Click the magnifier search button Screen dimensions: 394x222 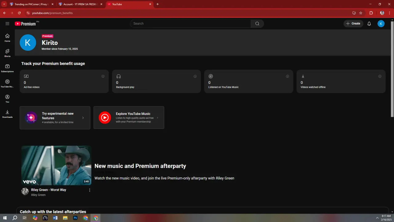click(x=257, y=23)
